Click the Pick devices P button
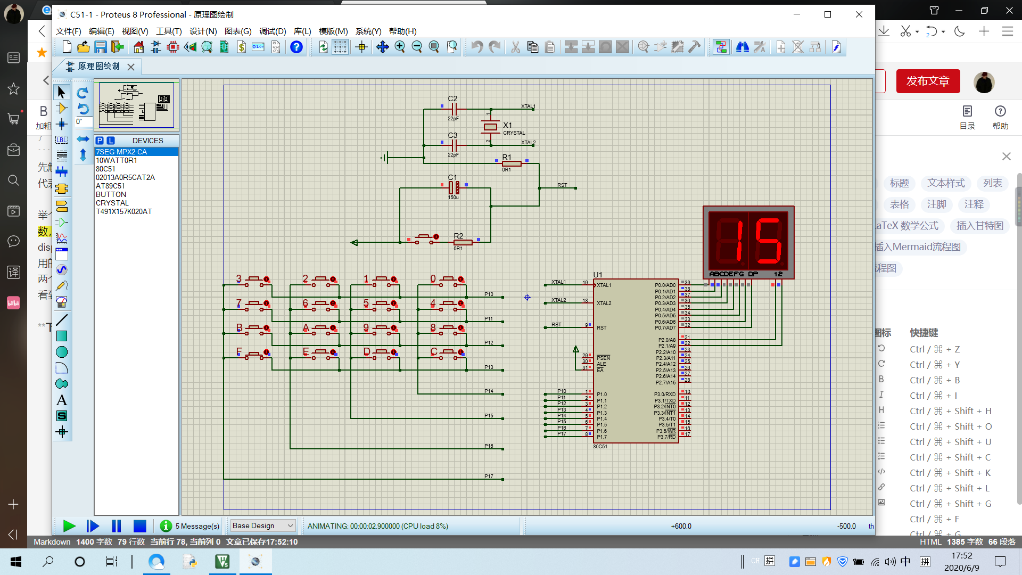The width and height of the screenshot is (1022, 575). (100, 141)
